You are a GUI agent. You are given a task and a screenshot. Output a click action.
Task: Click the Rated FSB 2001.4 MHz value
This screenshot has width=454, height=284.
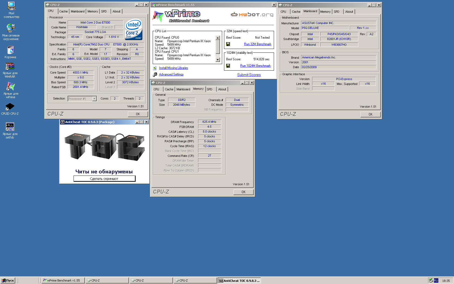click(x=81, y=87)
